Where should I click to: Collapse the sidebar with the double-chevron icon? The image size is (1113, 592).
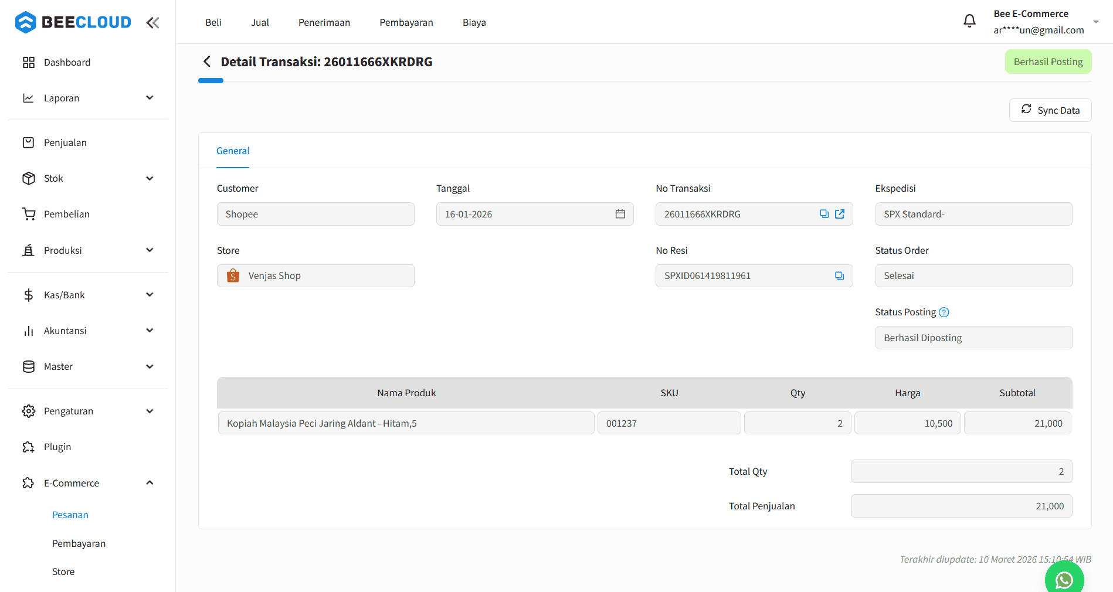(x=152, y=22)
